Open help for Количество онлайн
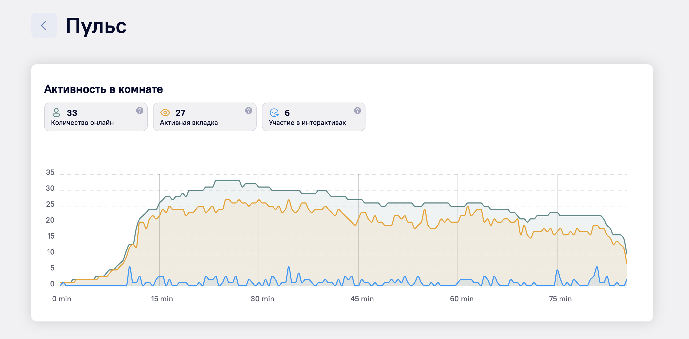The image size is (689, 339). [140, 111]
